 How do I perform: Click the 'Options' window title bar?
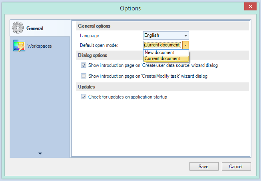point(130,8)
